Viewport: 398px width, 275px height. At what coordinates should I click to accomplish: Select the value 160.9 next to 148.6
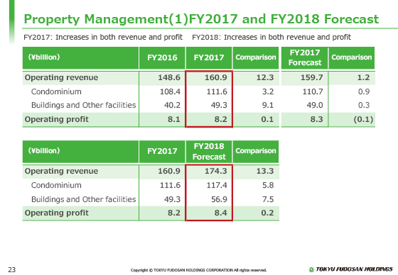point(216,77)
